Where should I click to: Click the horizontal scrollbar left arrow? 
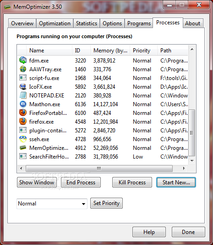click(x=21, y=168)
